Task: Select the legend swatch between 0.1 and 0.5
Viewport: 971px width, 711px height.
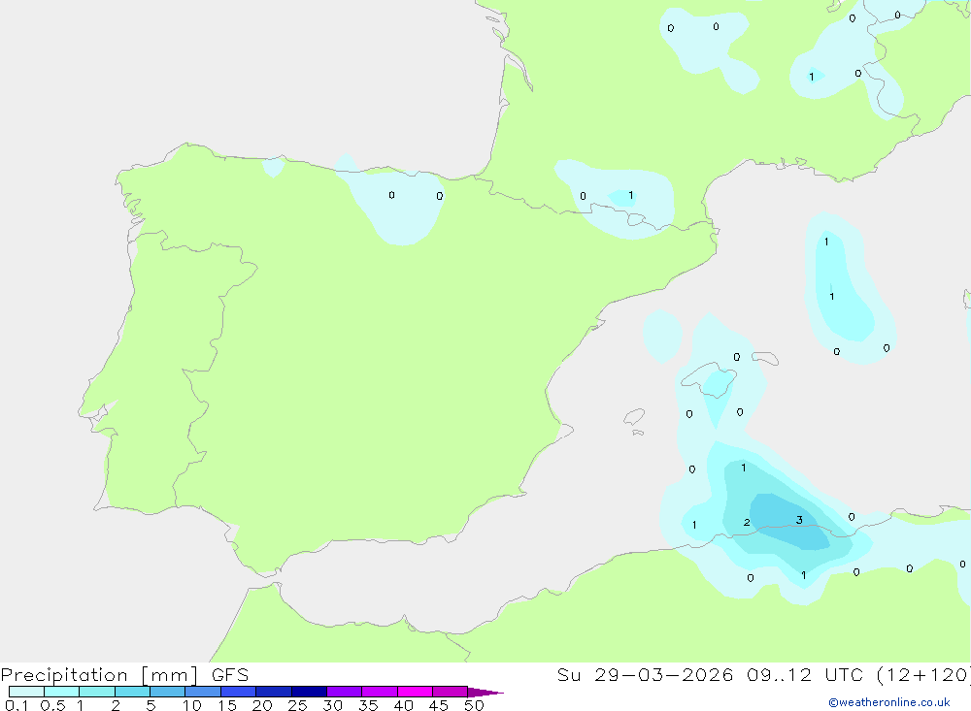Action: (x=26, y=692)
